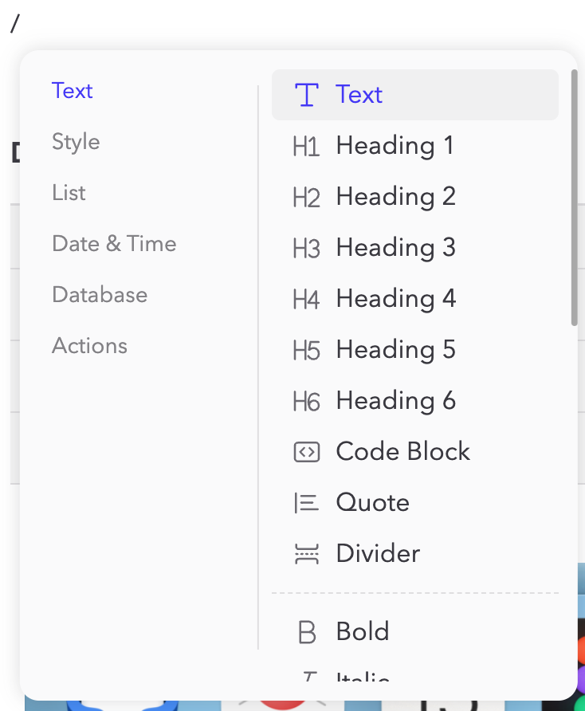Open the Database category
The width and height of the screenshot is (585, 711).
pos(100,295)
